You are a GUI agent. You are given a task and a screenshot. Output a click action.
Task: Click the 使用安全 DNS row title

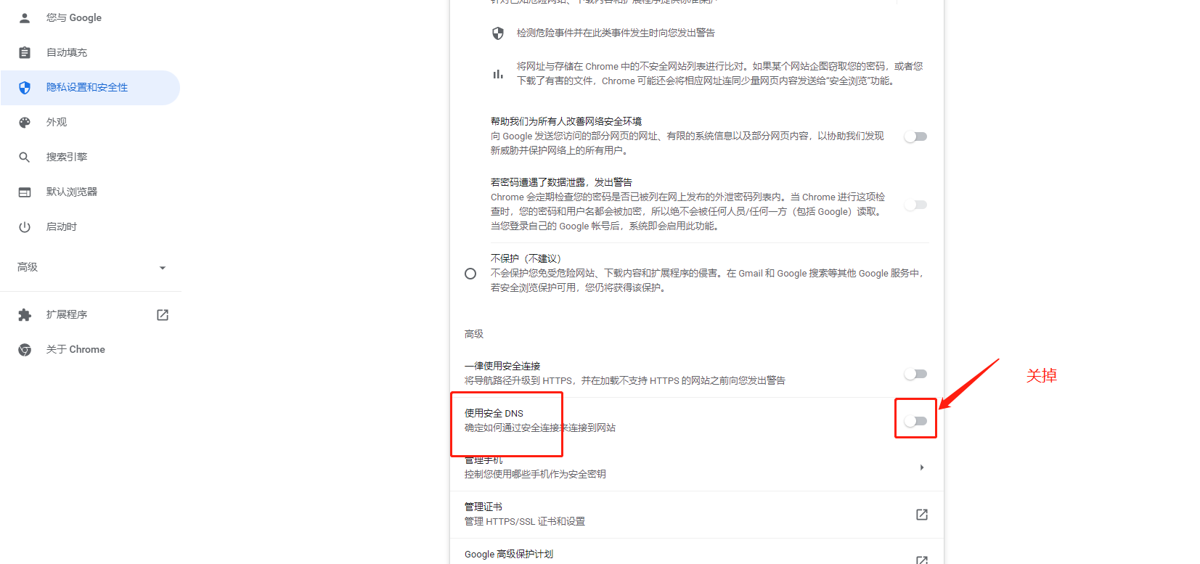click(494, 413)
